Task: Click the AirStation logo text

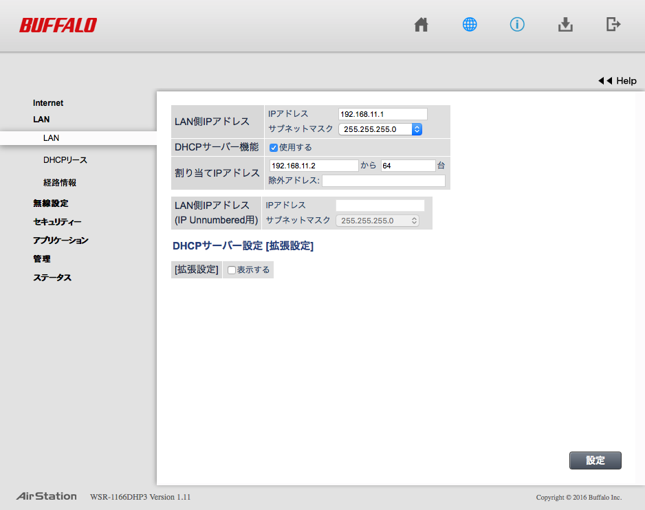Action: click(47, 496)
